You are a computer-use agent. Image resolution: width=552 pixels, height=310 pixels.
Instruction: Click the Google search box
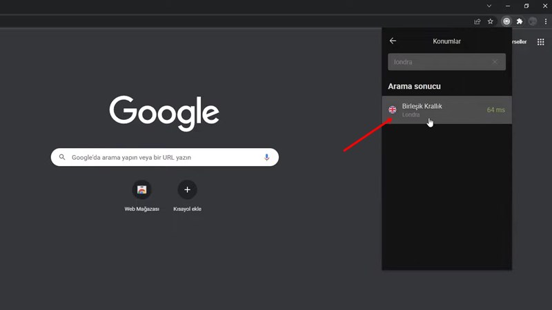tap(165, 157)
